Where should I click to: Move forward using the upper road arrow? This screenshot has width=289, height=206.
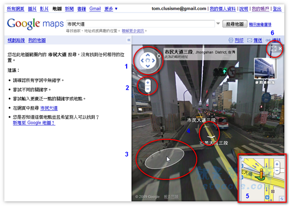206,127
